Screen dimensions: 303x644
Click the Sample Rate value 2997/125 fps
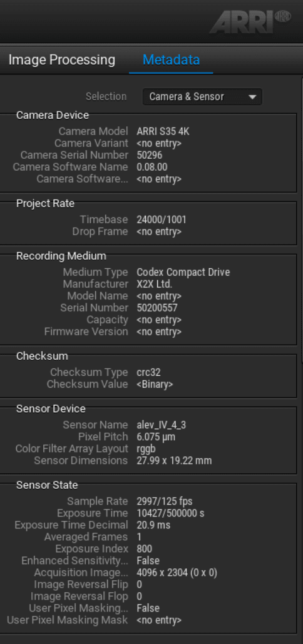click(165, 501)
